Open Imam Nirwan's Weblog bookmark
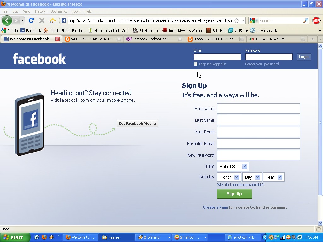Image resolution: width=323 pixels, height=242 pixels. tap(183, 31)
